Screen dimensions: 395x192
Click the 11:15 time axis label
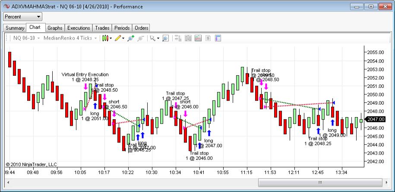(247, 172)
